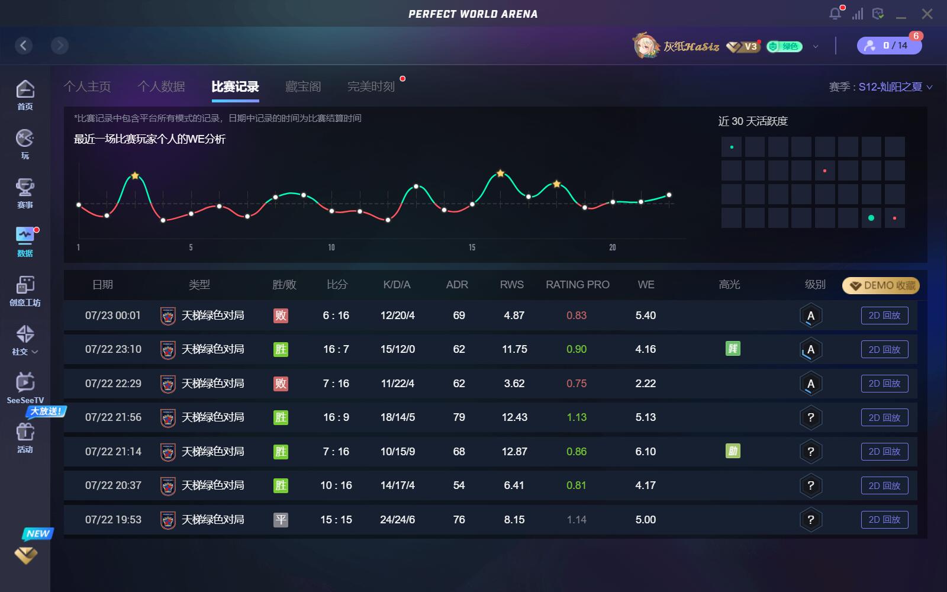Click 2D 回放 for 07/22 20:37 match
The width and height of the screenshot is (947, 592).
[x=884, y=485]
